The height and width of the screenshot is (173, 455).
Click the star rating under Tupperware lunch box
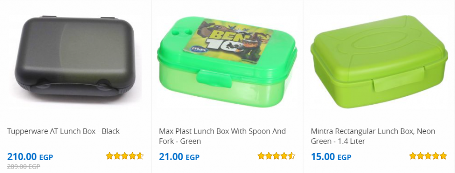(125, 156)
